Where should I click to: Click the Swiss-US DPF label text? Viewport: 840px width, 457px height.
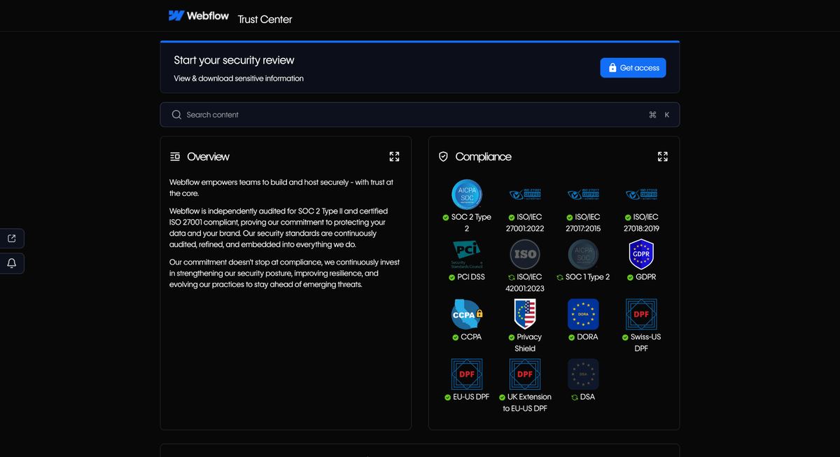point(645,343)
